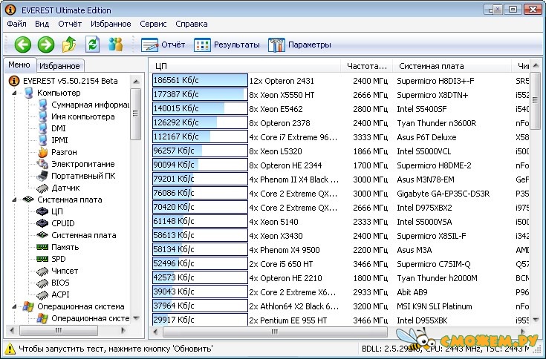Select the 52496 Кб/с result bar
This screenshot has height=359, width=546.
pos(200,263)
